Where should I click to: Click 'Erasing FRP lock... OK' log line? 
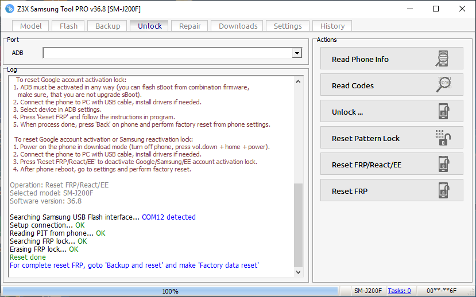[x=44, y=249]
